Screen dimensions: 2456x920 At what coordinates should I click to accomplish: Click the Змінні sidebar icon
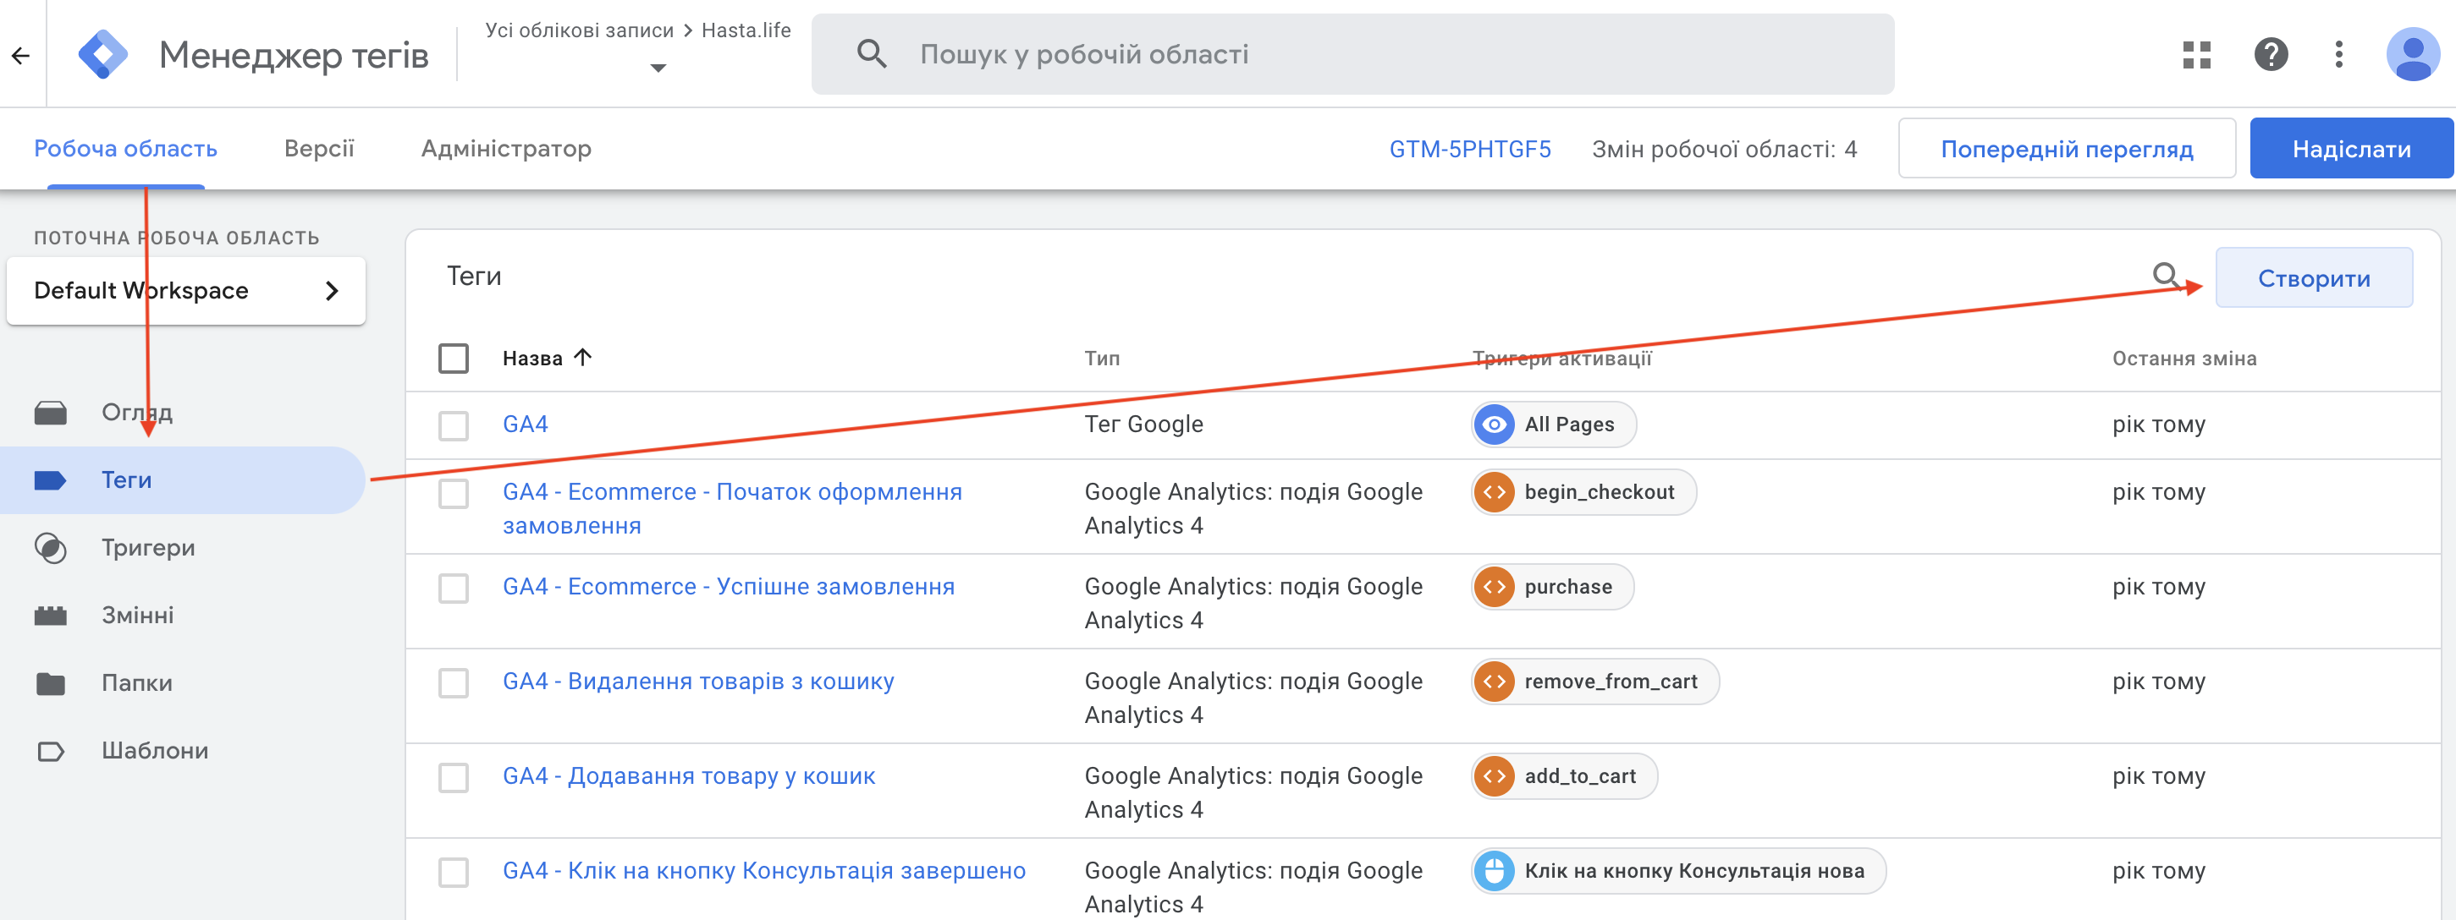coord(51,616)
